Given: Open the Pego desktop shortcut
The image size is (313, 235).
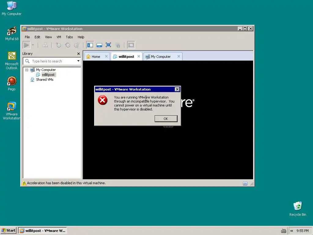Looking at the screenshot, I should 12,84.
